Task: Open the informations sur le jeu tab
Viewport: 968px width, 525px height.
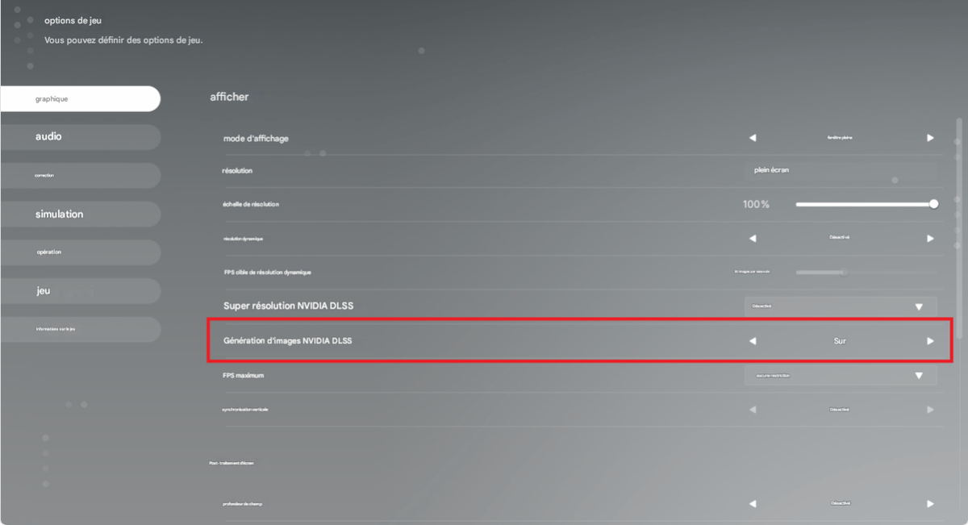Action: pyautogui.click(x=80, y=329)
